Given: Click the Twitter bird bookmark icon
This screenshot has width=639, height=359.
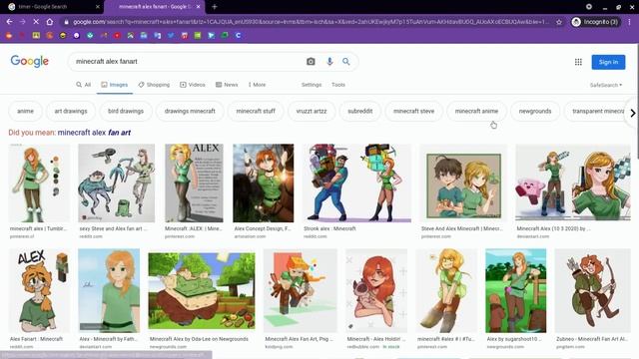Looking at the screenshot, I should click(x=171, y=36).
